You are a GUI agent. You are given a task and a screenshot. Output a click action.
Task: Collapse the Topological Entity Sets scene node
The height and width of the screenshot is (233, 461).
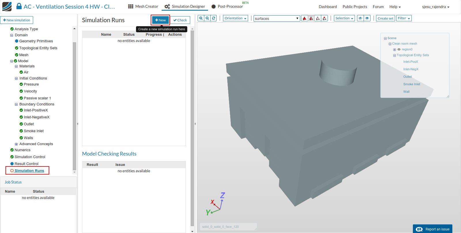click(394, 55)
